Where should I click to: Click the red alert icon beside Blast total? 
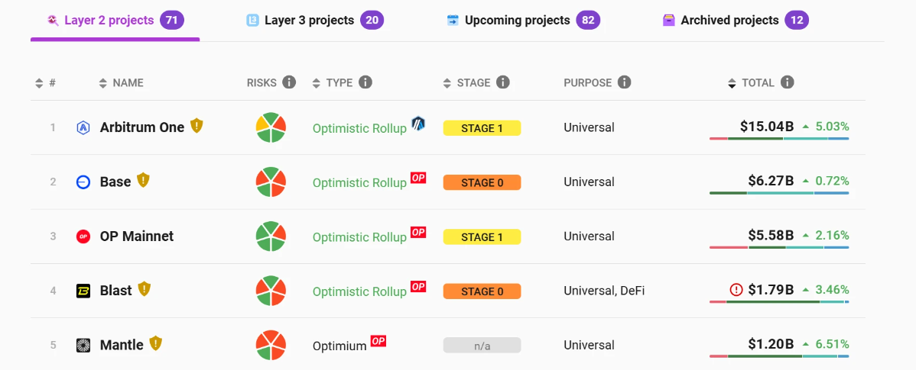736,290
